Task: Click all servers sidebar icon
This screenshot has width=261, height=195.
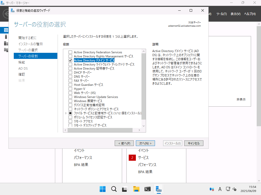Action: pyautogui.click(x=6, y=43)
